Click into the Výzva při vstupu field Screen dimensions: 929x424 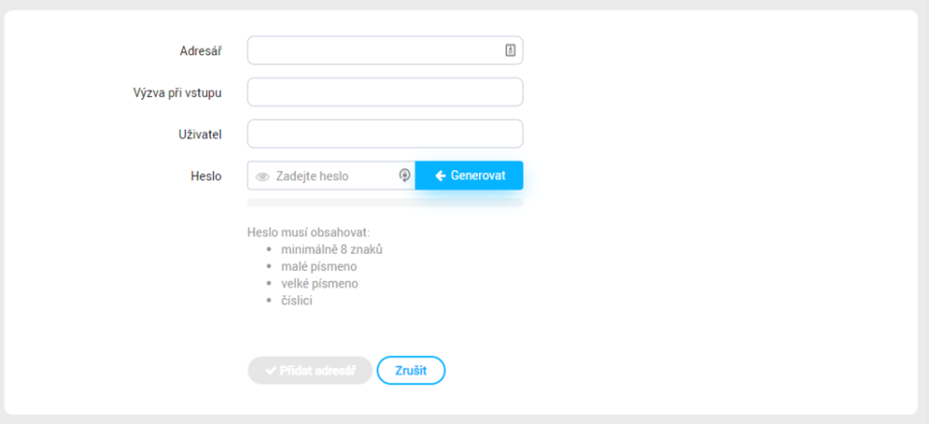pyautogui.click(x=385, y=92)
